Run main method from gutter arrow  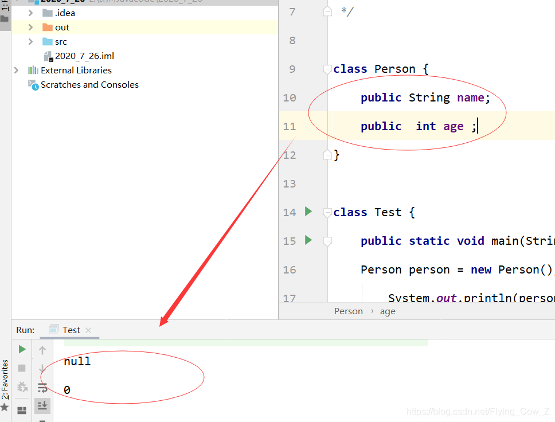tap(308, 240)
